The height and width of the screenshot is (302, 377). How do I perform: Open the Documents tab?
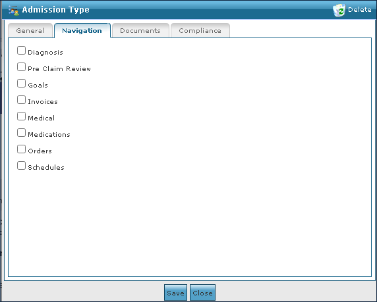point(140,30)
